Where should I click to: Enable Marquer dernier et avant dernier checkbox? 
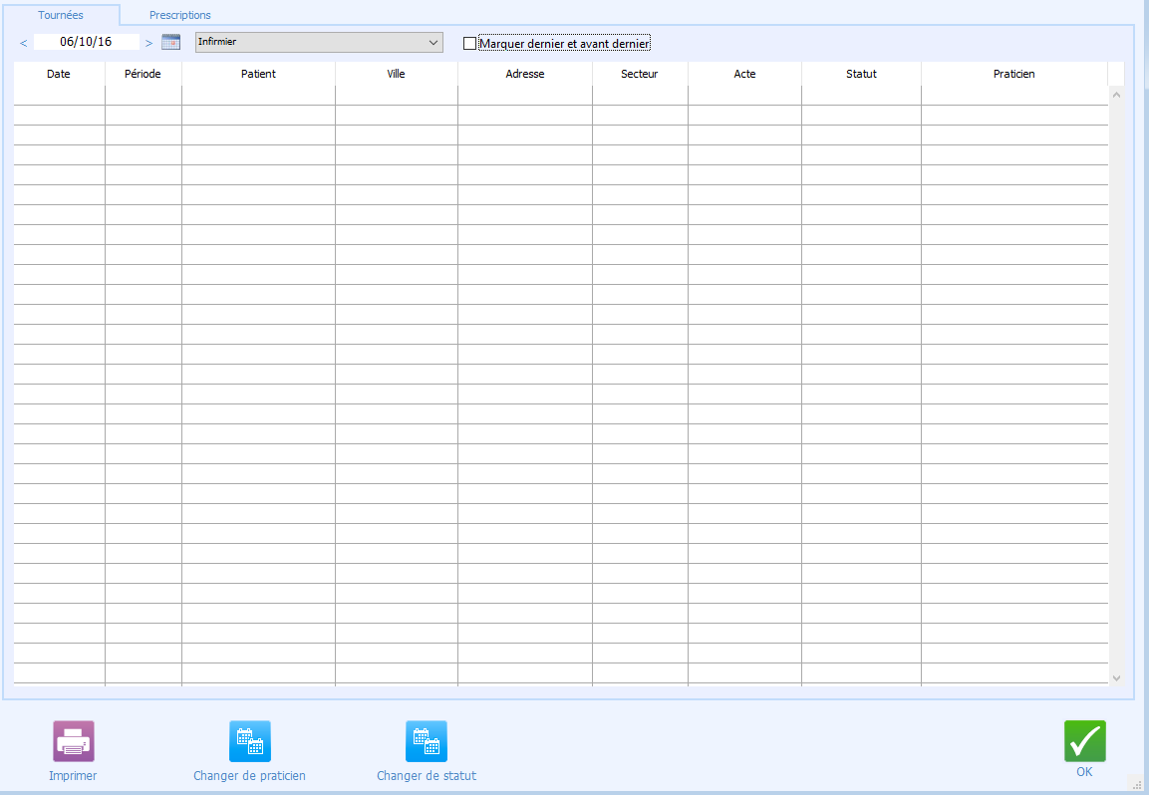click(469, 43)
